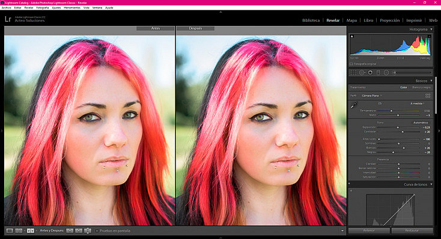Collapse the Básicos panel
Viewport: 441px width, 239px height.
[431, 81]
